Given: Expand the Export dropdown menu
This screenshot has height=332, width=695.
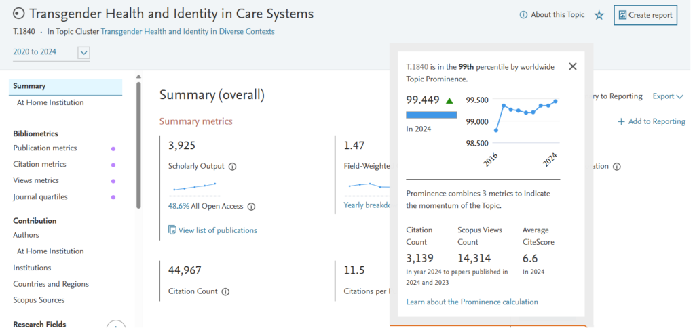Looking at the screenshot, I should pos(668,96).
